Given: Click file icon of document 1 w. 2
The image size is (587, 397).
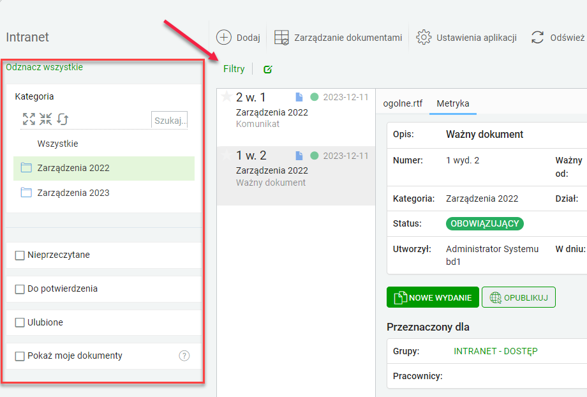Looking at the screenshot, I should (299, 156).
